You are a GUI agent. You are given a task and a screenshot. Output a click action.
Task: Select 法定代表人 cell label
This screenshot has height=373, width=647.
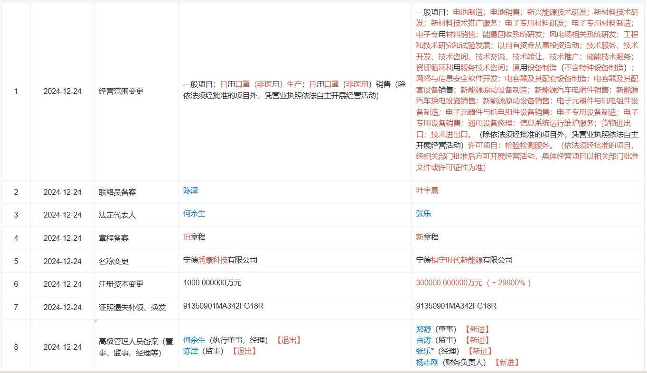117,215
